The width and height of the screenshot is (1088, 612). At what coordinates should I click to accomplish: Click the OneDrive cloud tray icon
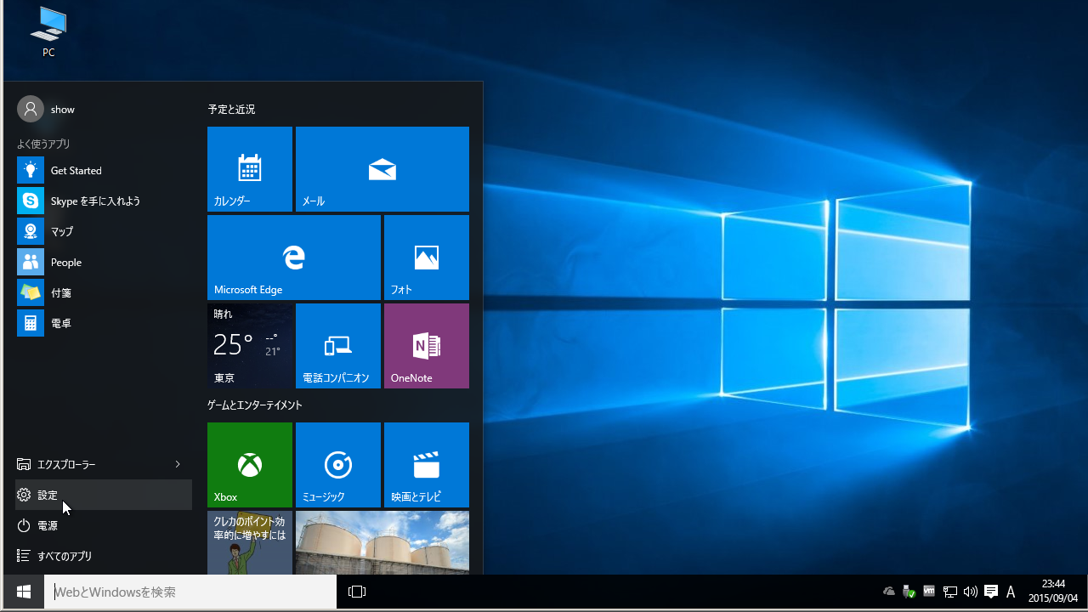(889, 592)
